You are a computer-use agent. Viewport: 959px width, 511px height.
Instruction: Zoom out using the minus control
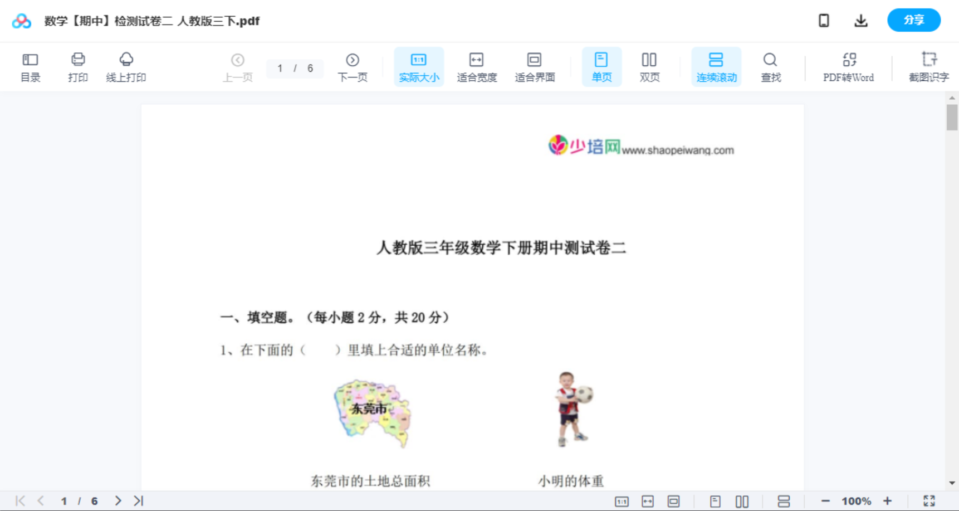(x=826, y=500)
